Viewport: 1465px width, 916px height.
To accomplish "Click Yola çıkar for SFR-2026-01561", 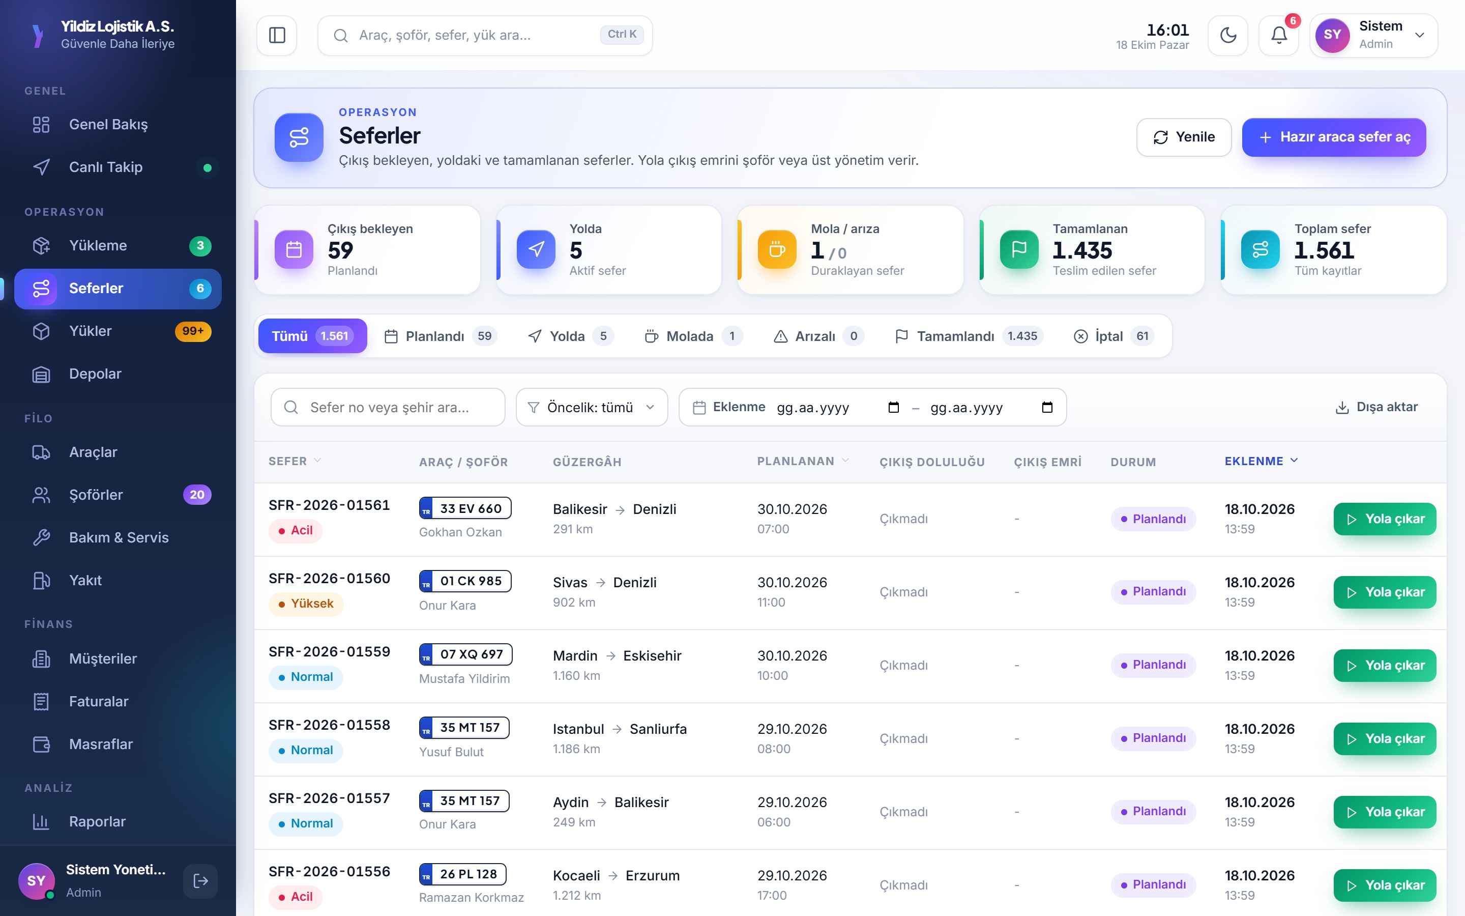I will [x=1385, y=519].
